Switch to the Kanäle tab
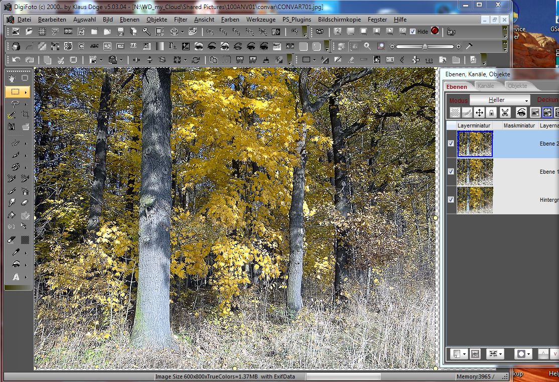The height and width of the screenshot is (382, 559). [x=486, y=86]
